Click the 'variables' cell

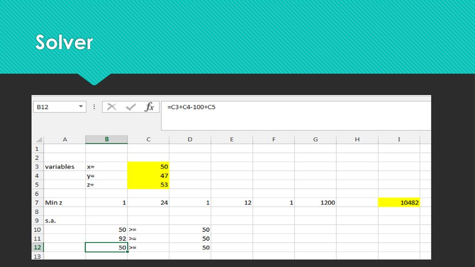(x=64, y=166)
